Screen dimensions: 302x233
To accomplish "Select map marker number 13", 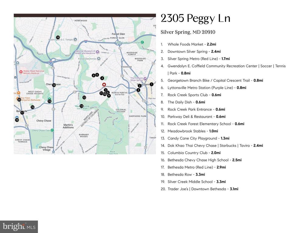I will pos(81,106).
